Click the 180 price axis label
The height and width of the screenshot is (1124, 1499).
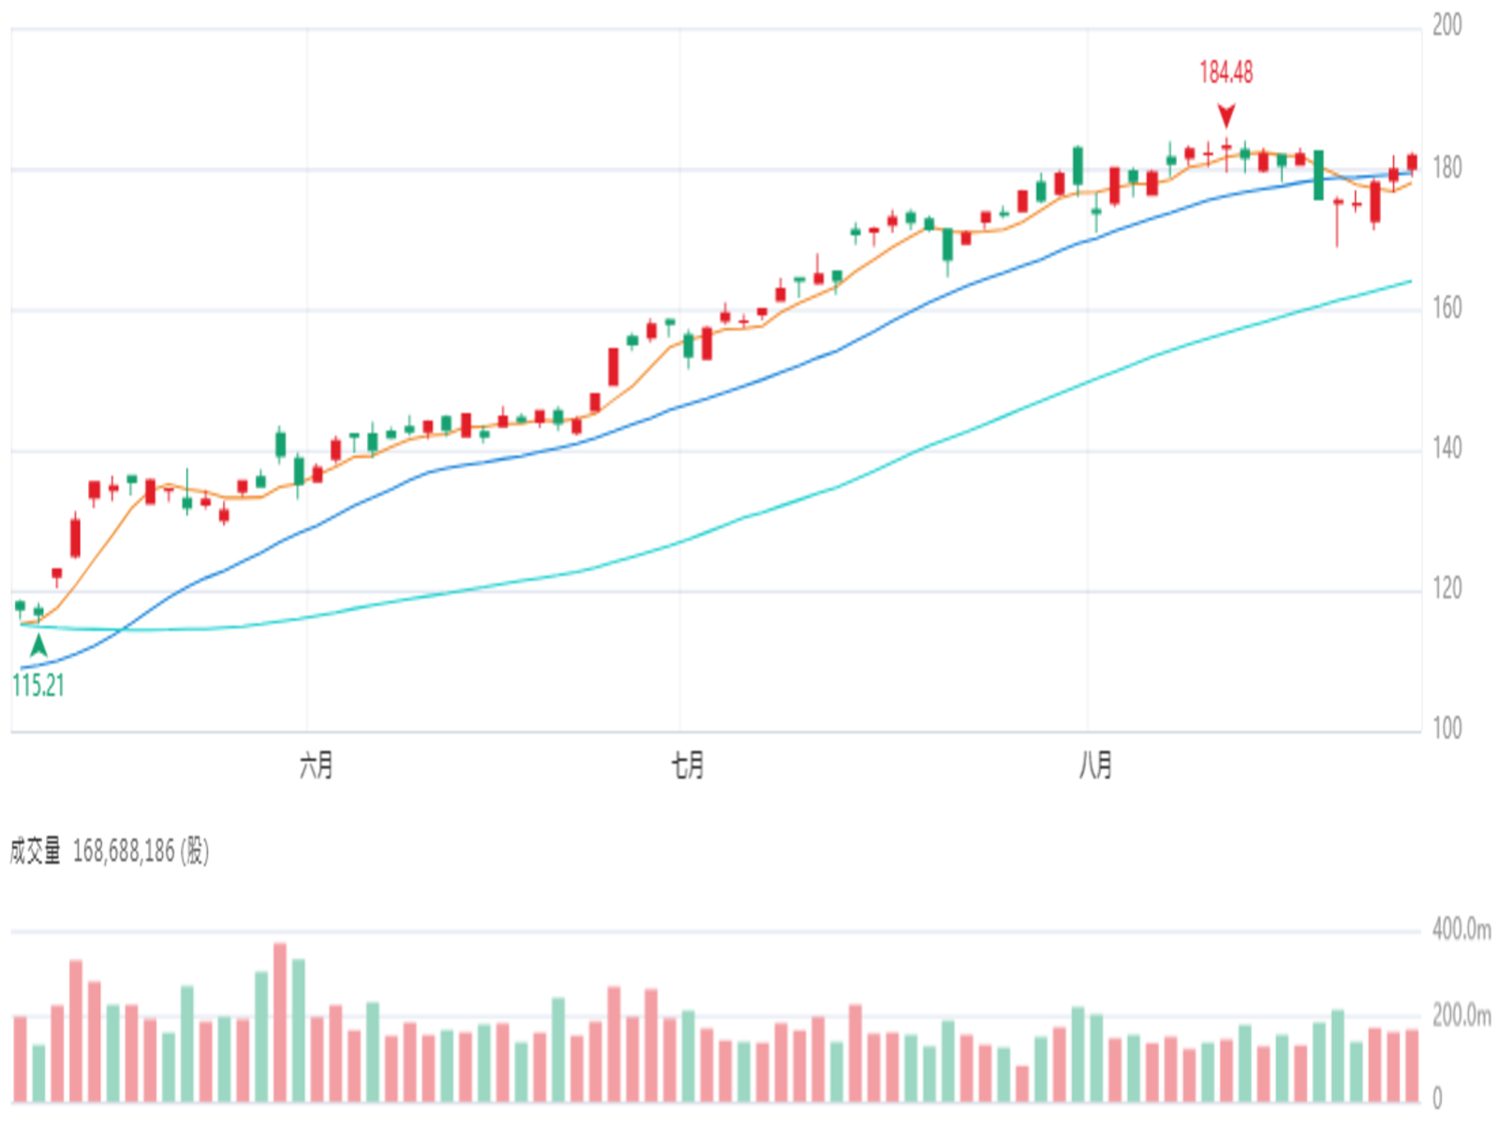pos(1447,169)
